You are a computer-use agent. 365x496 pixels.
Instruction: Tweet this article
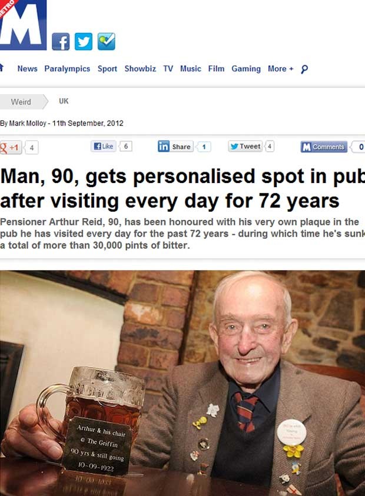click(245, 146)
